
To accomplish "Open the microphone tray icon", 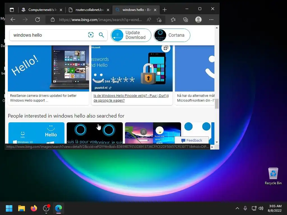I will point(245,208).
